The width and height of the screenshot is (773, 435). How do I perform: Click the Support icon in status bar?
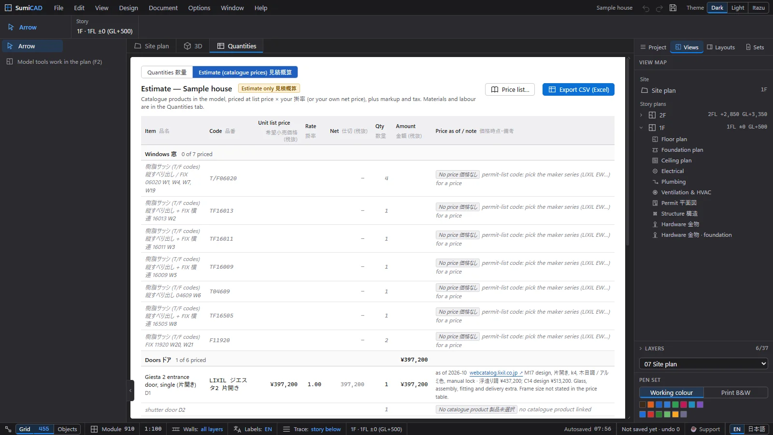pos(694,429)
